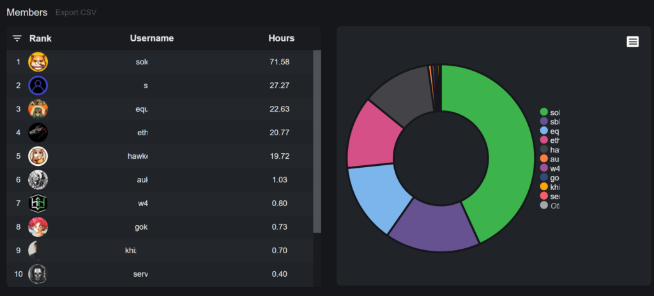Image resolution: width=654 pixels, height=296 pixels.
Task: Click the 27.27 hours value
Action: [280, 85]
